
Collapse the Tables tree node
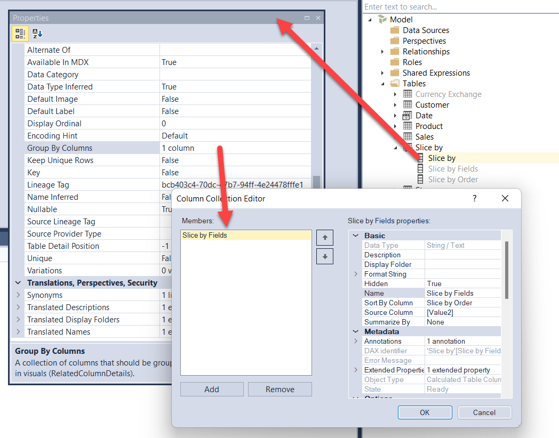pyautogui.click(x=383, y=83)
